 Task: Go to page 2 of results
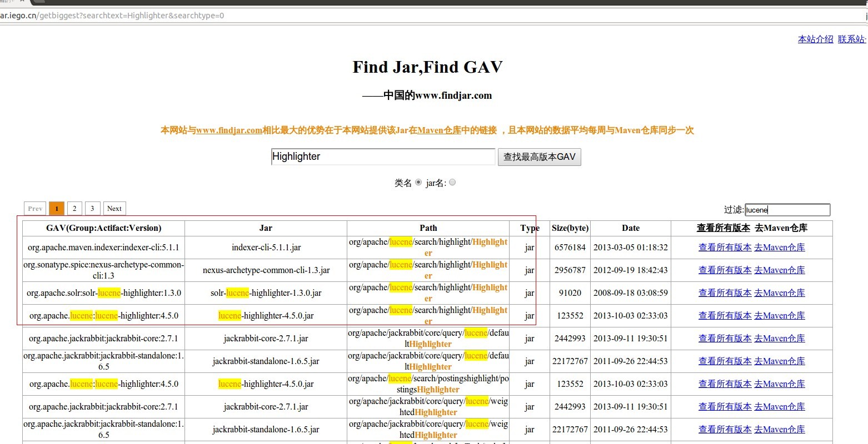tap(74, 208)
